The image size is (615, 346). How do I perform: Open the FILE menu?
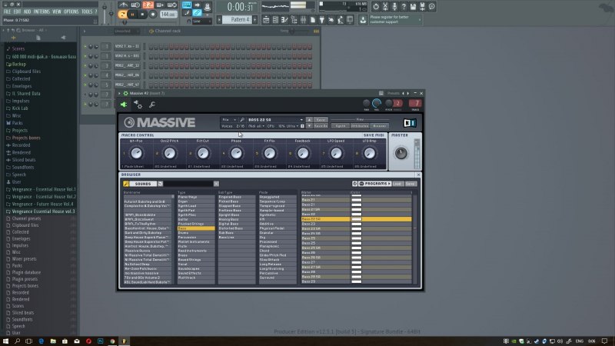pyautogui.click(x=8, y=12)
